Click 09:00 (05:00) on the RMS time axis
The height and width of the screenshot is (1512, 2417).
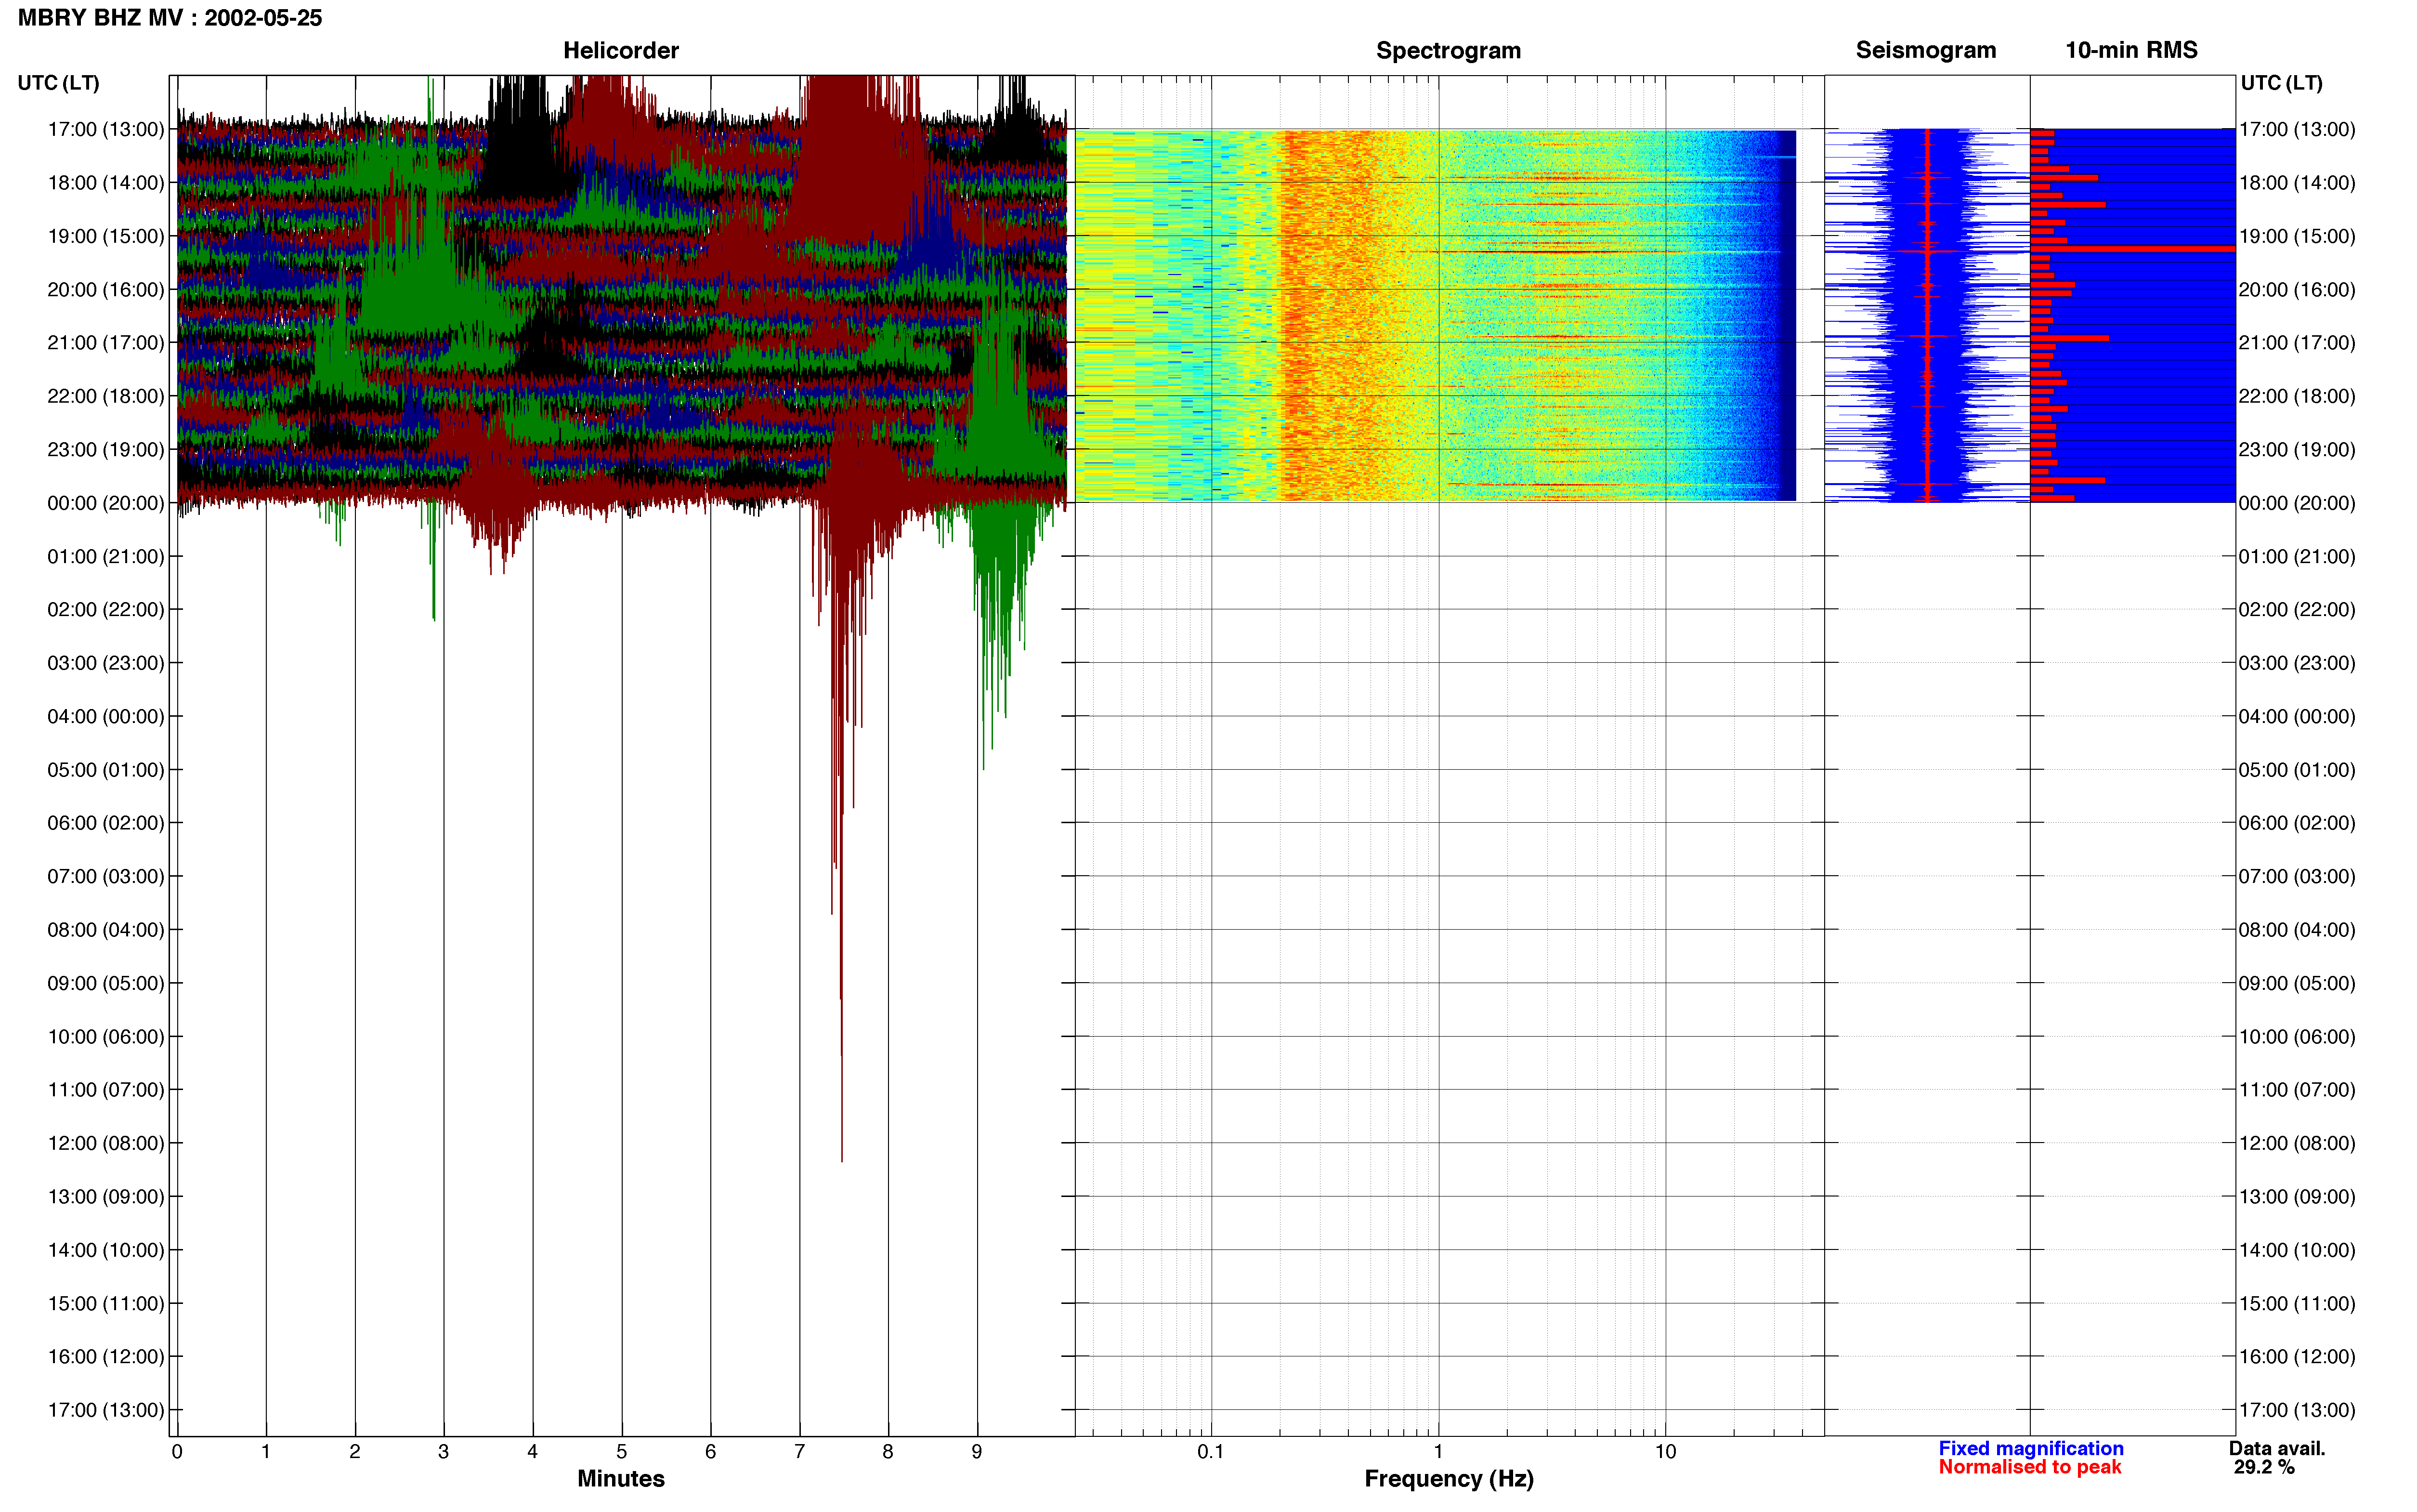(x=2297, y=983)
